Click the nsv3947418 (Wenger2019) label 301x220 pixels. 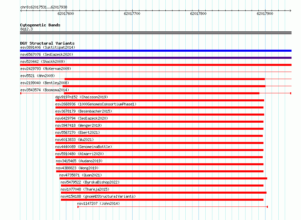[78, 125]
